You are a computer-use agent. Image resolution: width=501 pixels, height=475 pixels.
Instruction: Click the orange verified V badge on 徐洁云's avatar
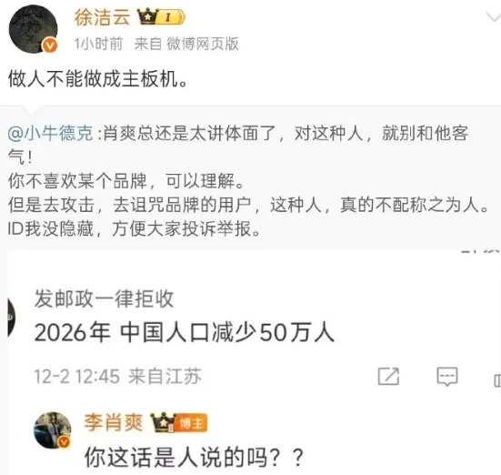[x=50, y=45]
